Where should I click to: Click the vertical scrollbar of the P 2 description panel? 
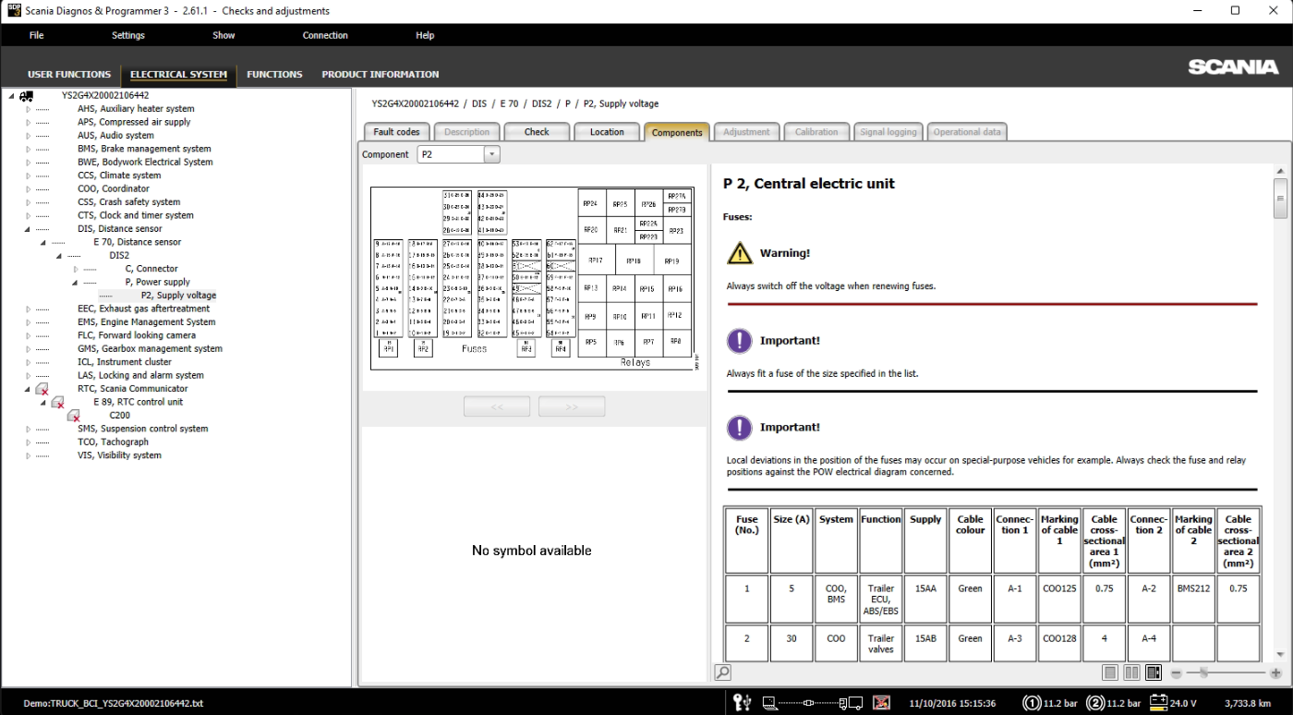(1282, 198)
